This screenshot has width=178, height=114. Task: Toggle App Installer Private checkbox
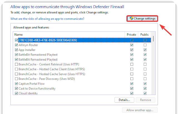coord(132,50)
